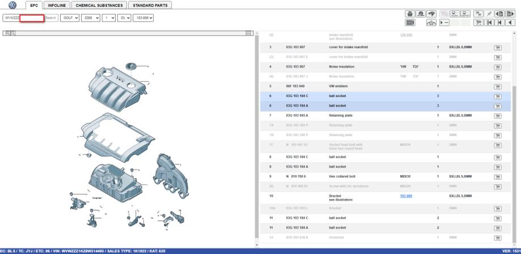The height and width of the screenshot is (254, 521).
Task: Add Noise insulation 03G 103 967 to cart
Action: [498, 67]
